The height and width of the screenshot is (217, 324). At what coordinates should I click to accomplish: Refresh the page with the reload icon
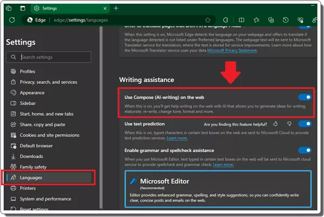(x=12, y=20)
